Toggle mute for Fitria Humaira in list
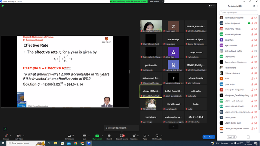This screenshot has width=260, height=146. (252, 68)
